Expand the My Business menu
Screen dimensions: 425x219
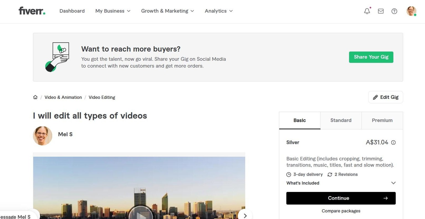click(113, 11)
